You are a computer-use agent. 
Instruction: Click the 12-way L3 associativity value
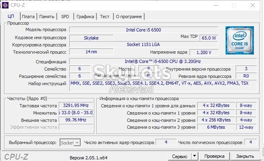246,127
